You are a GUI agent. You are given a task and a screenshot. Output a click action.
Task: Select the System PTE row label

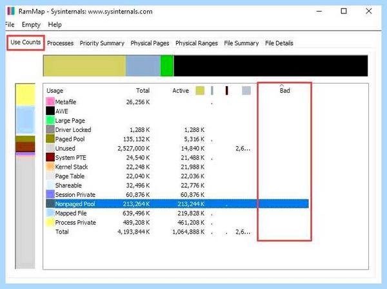click(x=70, y=158)
